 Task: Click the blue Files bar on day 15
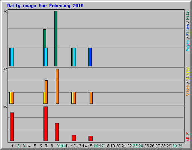[90, 57]
